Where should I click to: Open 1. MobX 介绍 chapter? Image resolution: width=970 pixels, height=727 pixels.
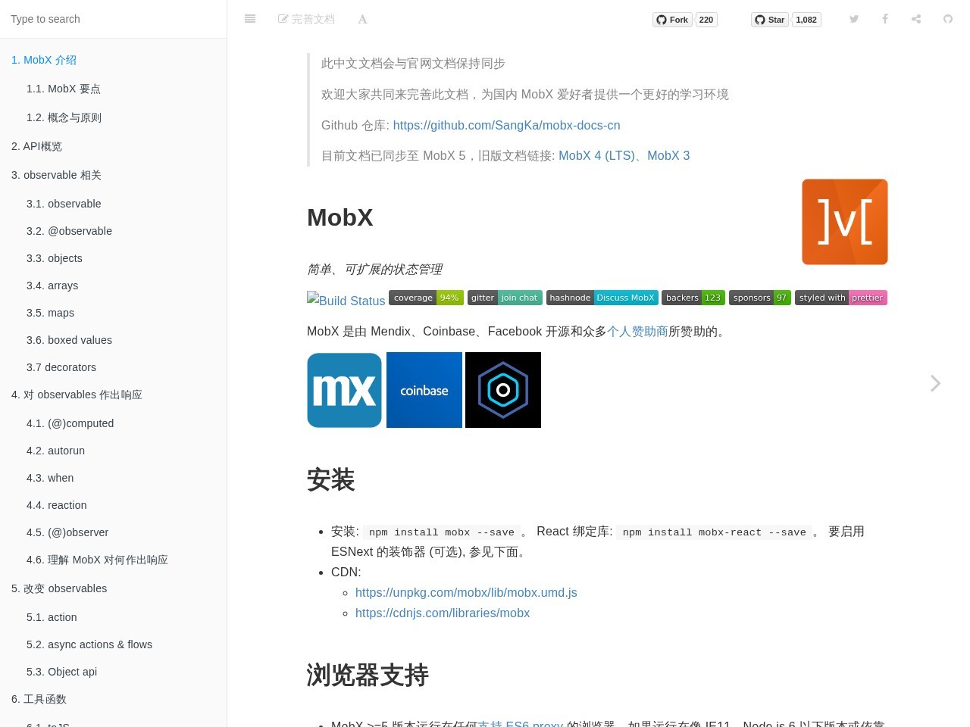114,60
